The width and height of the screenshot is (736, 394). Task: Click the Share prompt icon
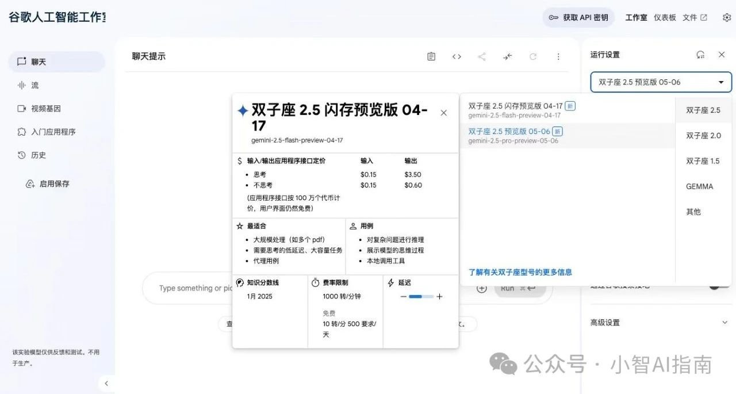[482, 56]
